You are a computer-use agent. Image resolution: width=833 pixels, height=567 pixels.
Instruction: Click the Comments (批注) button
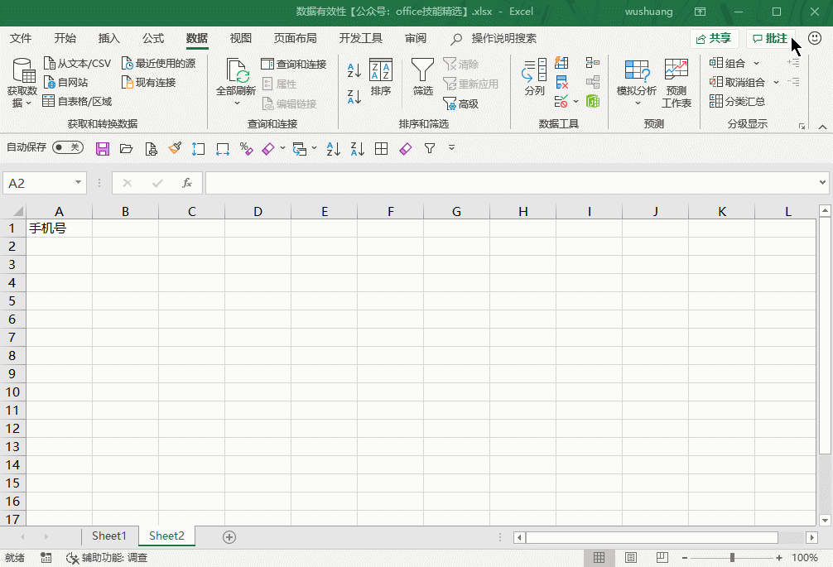pyautogui.click(x=770, y=38)
